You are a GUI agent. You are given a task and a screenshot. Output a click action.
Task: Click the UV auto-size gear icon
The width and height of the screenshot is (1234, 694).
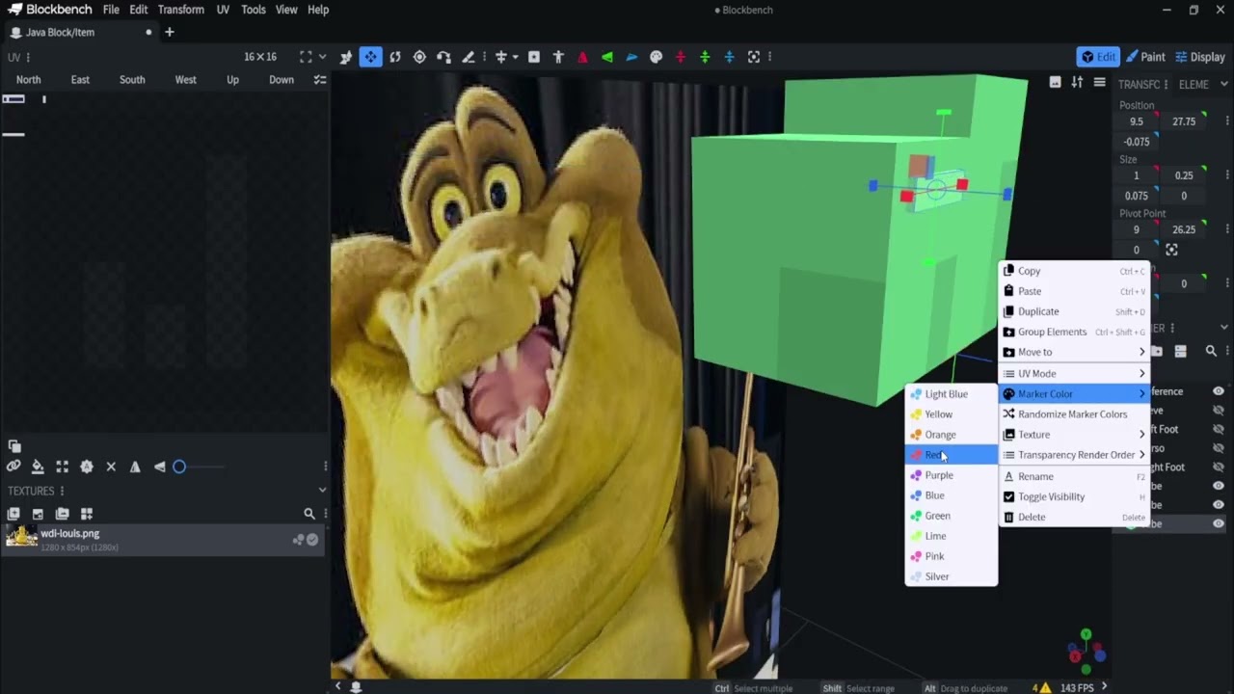[86, 467]
